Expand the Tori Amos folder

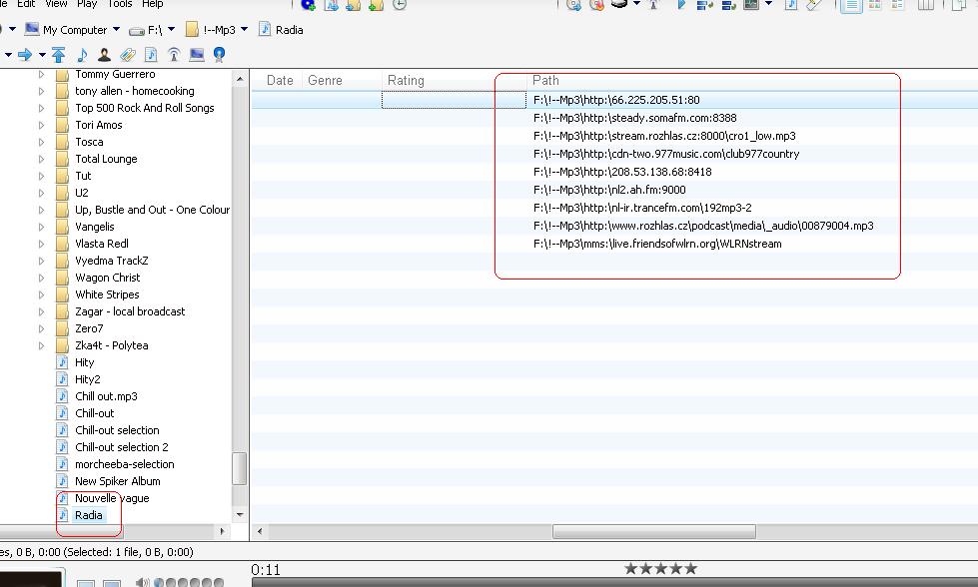(41, 125)
